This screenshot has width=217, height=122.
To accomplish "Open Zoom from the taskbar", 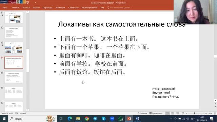I will [112, 119].
